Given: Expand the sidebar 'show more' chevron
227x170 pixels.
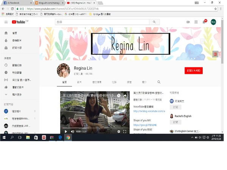Looking at the screenshot, I should pyautogui.click(x=6, y=94).
